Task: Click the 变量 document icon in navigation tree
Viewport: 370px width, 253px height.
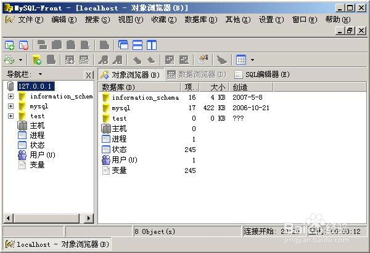Action: coord(22,164)
